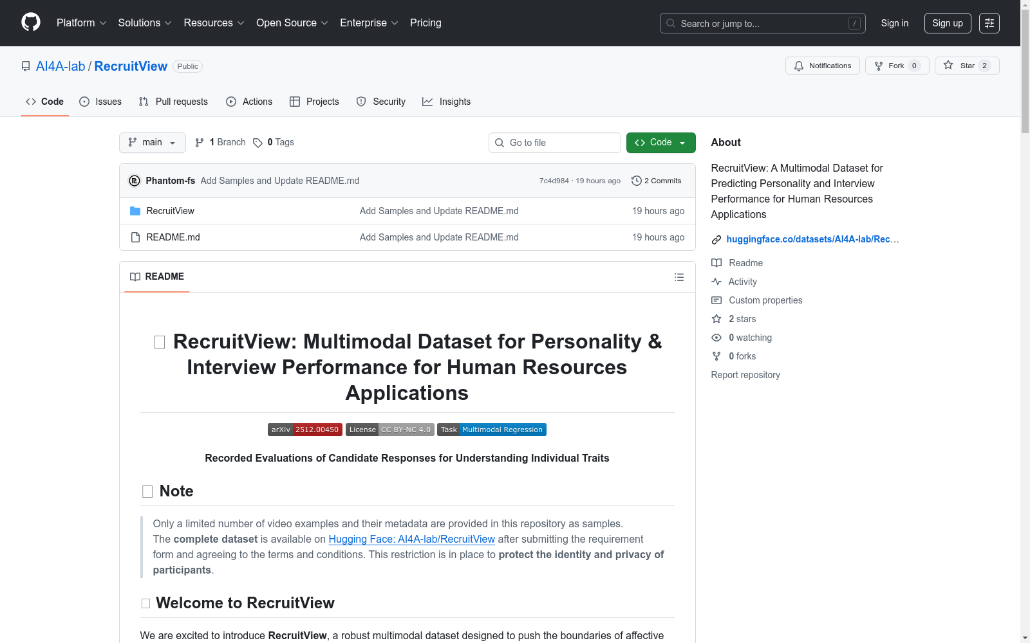This screenshot has height=643, width=1030.
Task: Open the main branch selector dropdown
Action: [153, 143]
